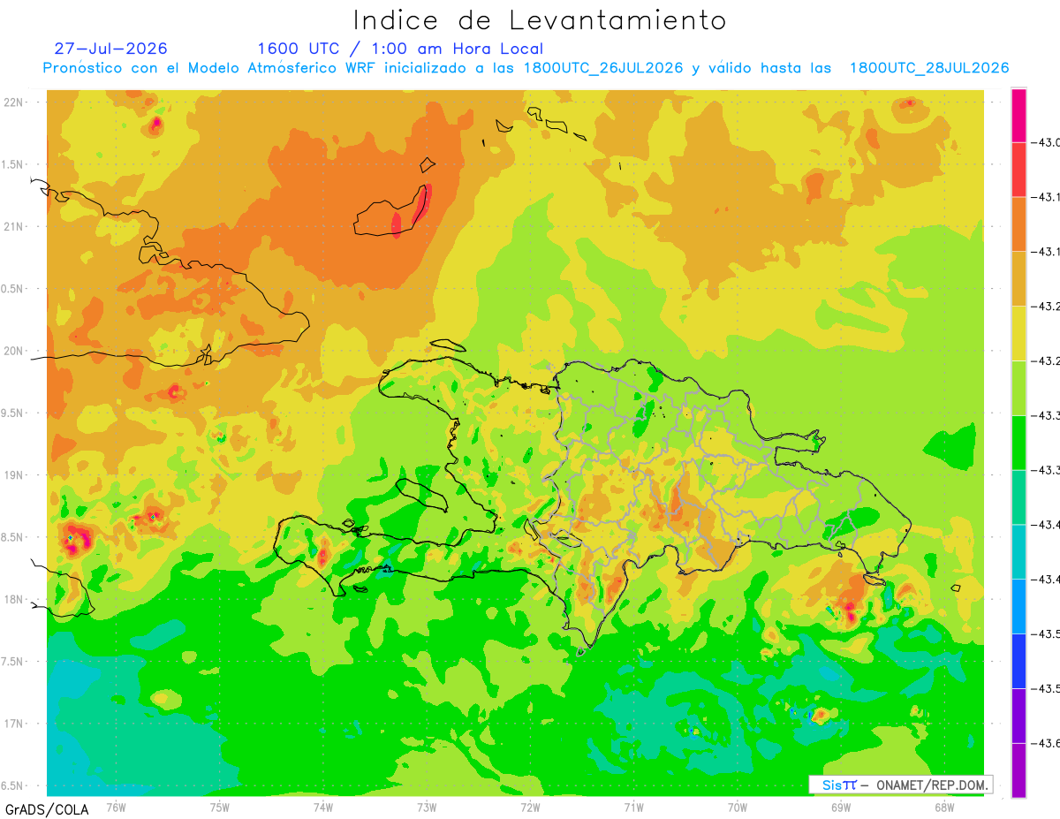Click the legend value -43.0
This screenshot has width=1060, height=819.
tap(1046, 142)
